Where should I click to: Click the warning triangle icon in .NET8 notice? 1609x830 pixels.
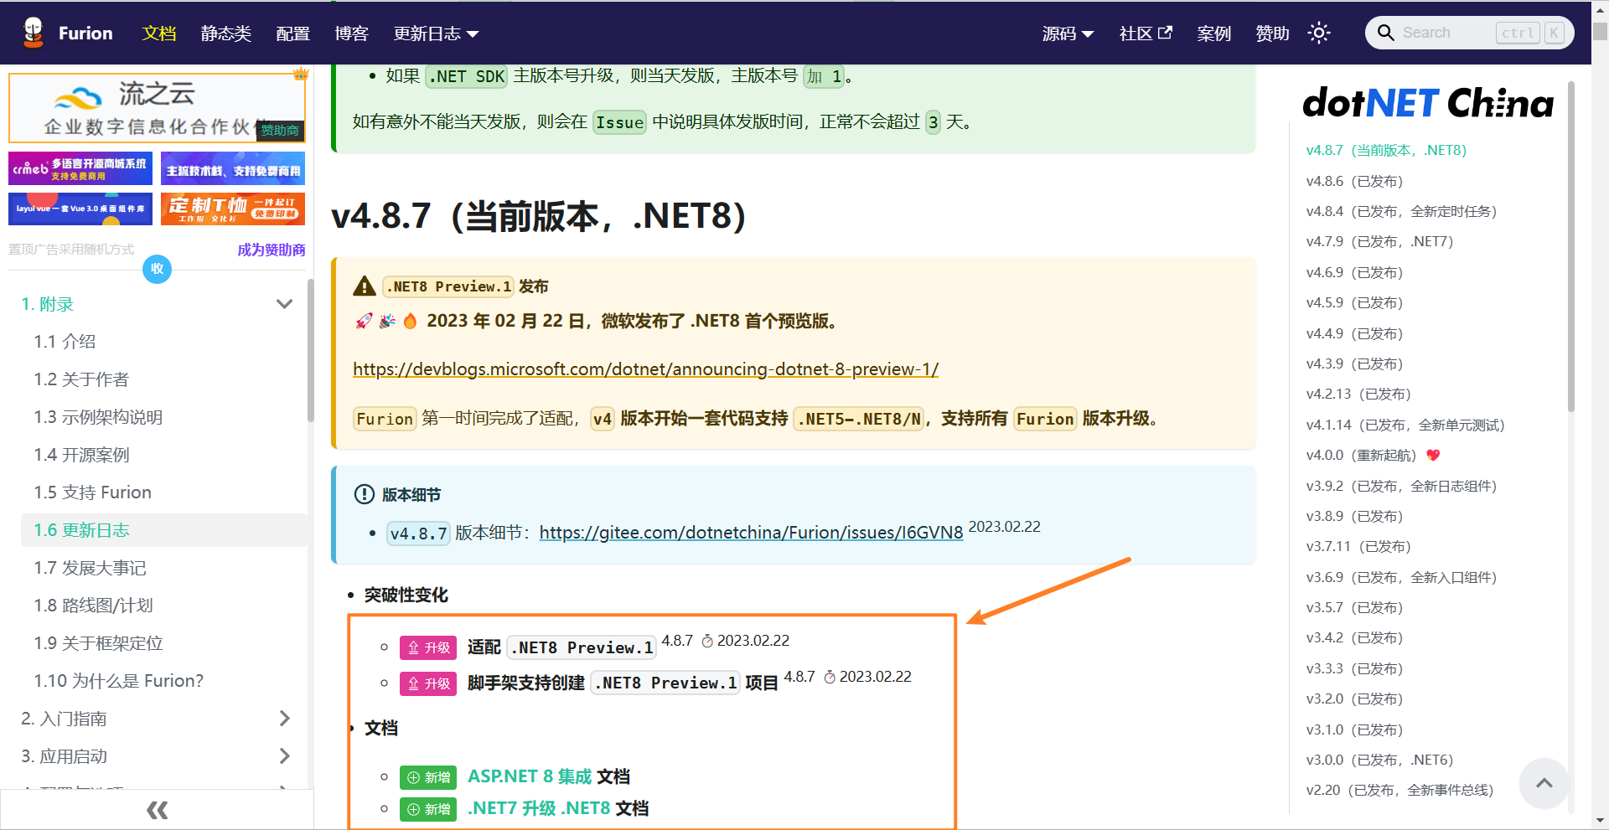pos(365,286)
